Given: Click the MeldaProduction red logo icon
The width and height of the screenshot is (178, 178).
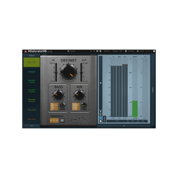Looking at the screenshot, I should click(x=26, y=51).
